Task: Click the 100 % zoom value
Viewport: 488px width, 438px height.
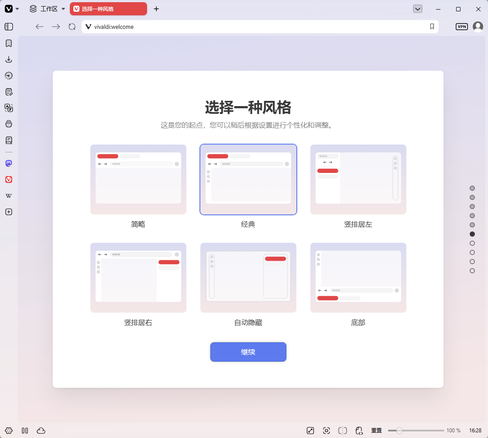Action: click(x=454, y=431)
